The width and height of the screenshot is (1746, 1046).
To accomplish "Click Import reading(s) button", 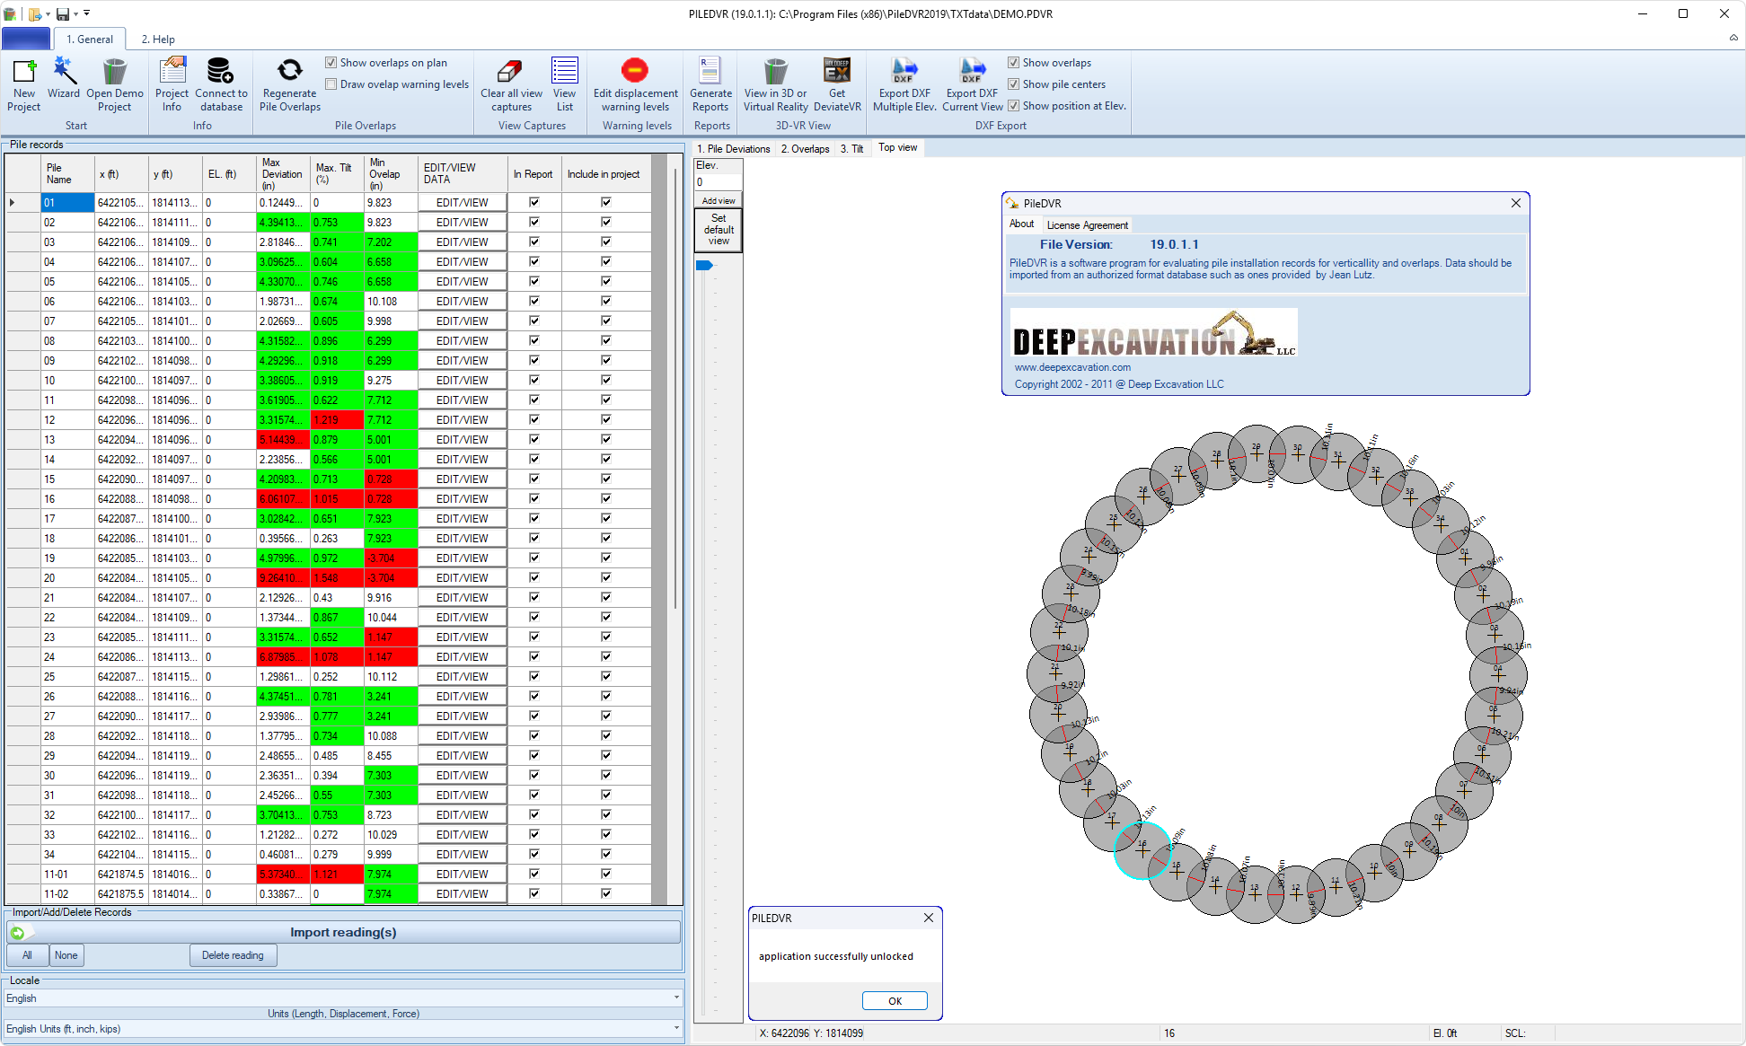I will [x=343, y=933].
